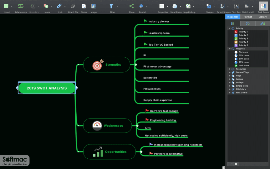Toggle the Task Panes button
270x169 pixels.
[x=263, y=6]
